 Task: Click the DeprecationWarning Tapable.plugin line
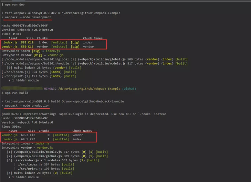pyautogui.click(x=84, y=114)
